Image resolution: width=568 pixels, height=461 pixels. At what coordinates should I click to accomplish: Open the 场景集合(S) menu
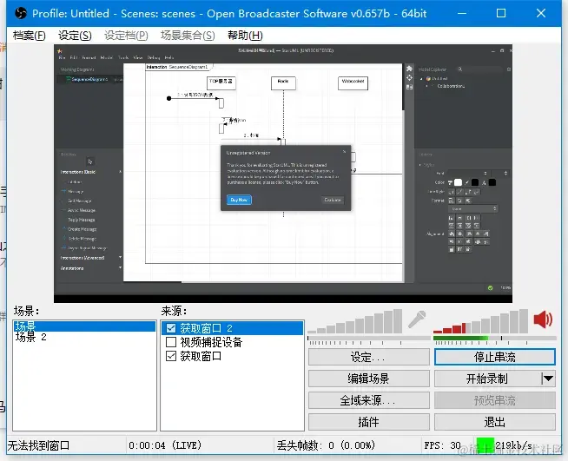tap(188, 35)
